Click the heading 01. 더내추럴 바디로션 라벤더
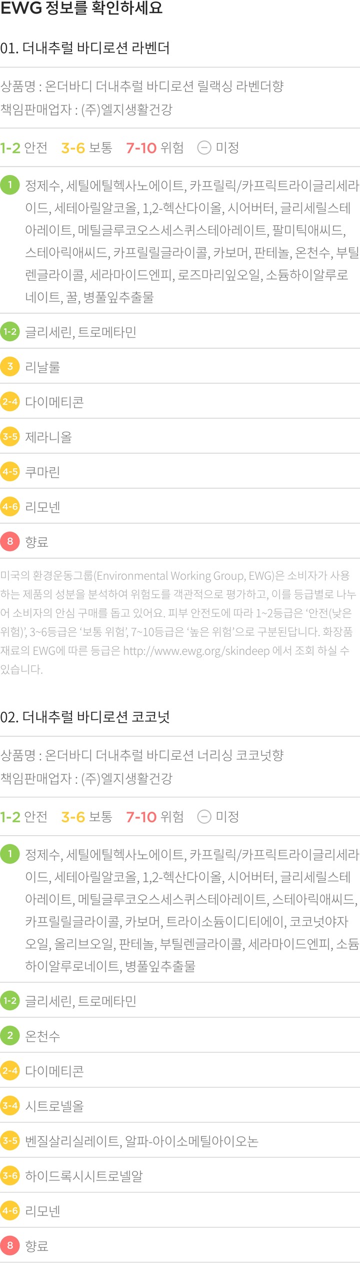Screen dimensions: 360x1264 85,48
